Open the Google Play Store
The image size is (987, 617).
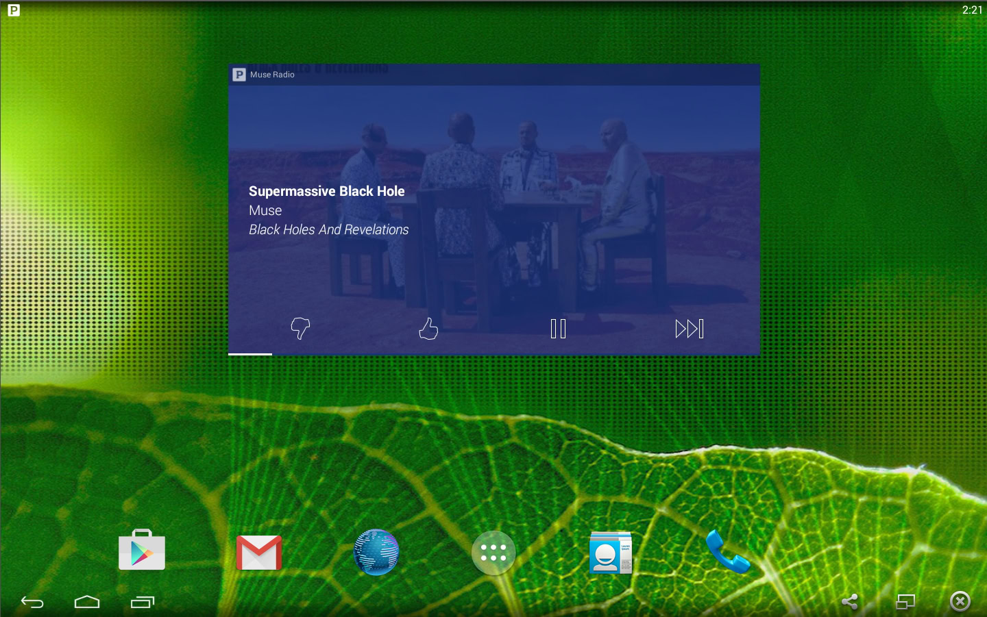[142, 550]
